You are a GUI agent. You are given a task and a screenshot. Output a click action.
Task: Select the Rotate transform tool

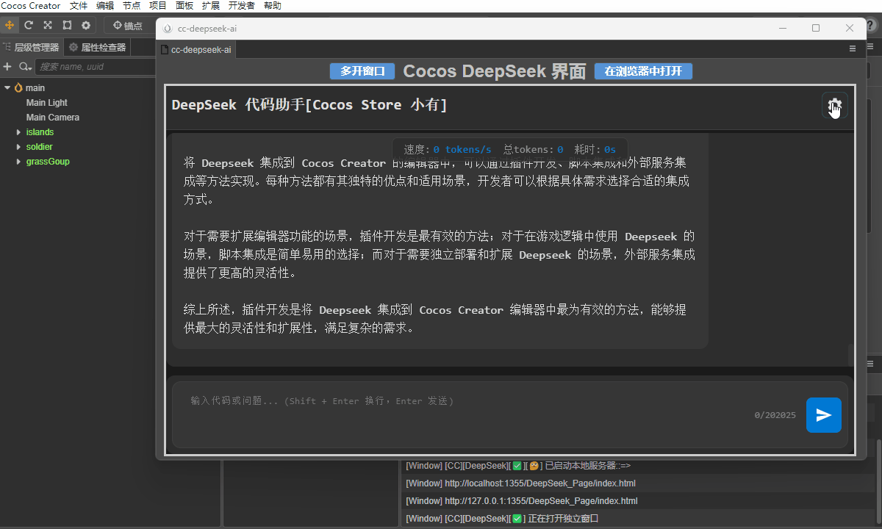(29, 25)
